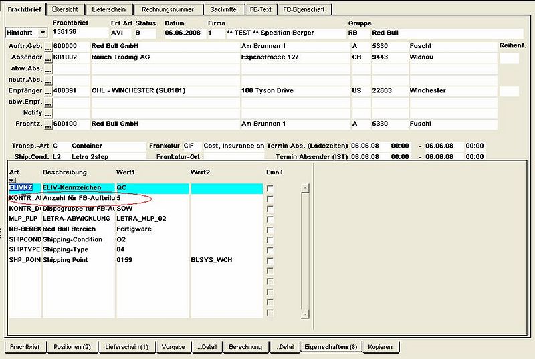Open Eigenschaften (8) bottom tab

[330, 347]
